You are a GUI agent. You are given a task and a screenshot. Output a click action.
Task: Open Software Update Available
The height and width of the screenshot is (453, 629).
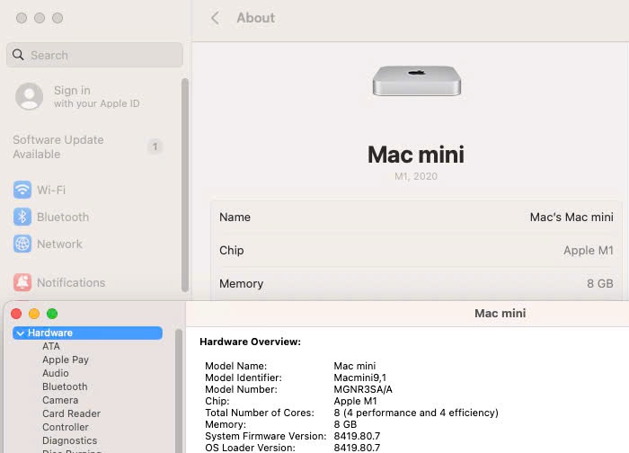click(x=58, y=147)
